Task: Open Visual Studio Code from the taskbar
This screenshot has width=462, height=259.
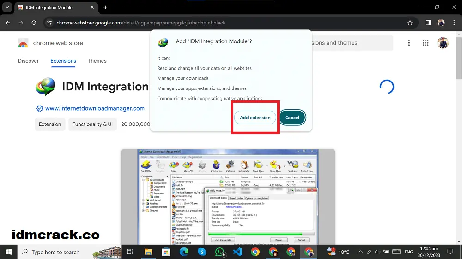Action: click(x=237, y=252)
